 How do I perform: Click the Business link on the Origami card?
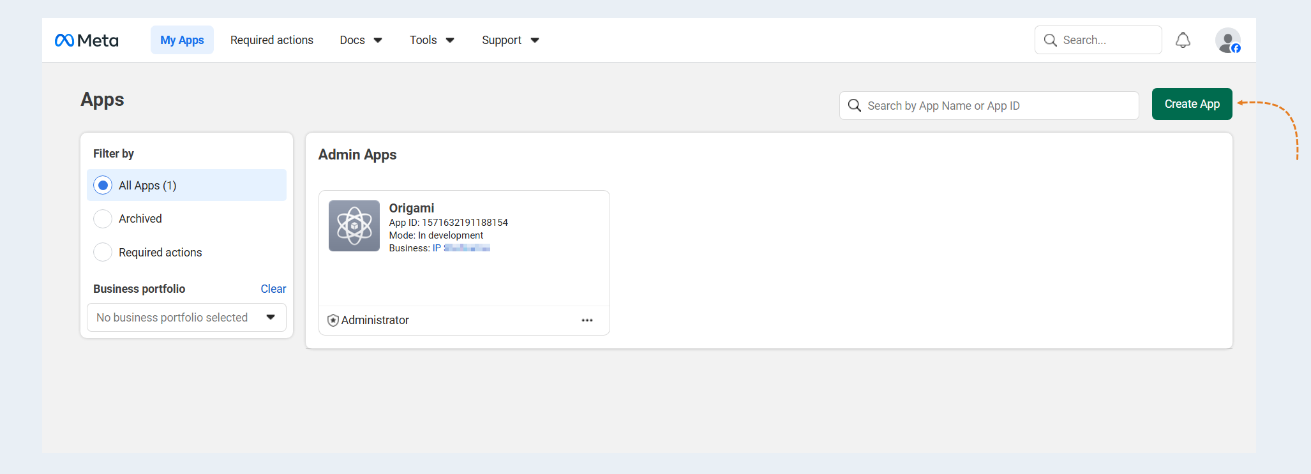461,248
